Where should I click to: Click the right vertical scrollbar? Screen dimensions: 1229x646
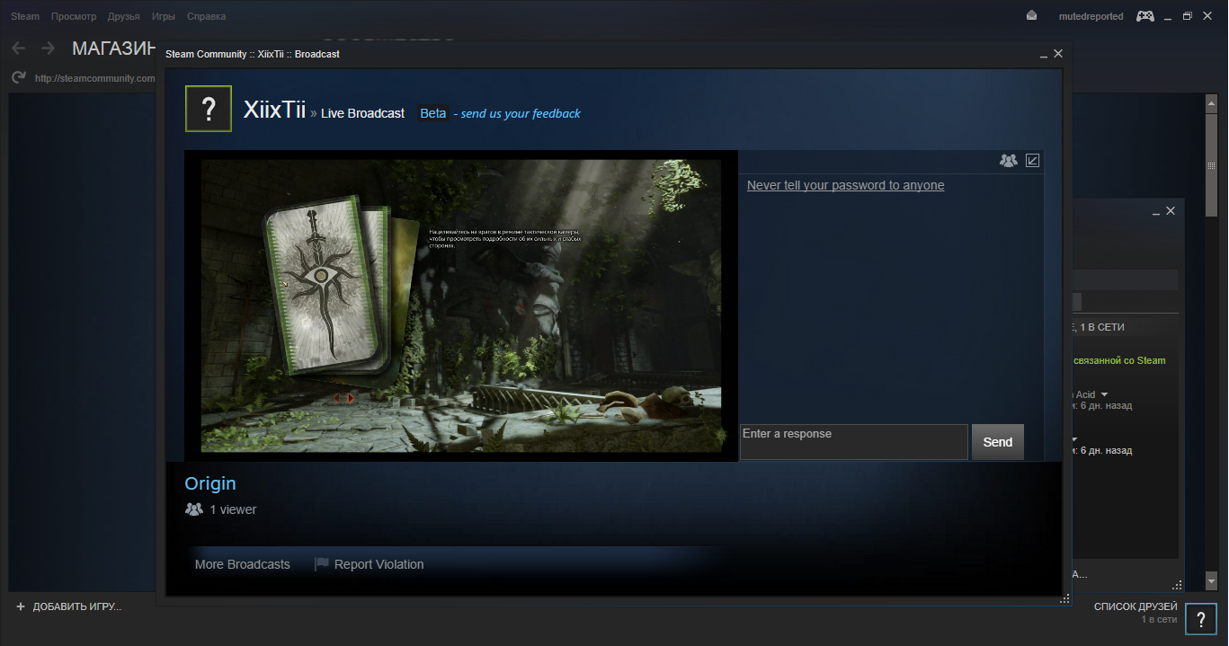point(1211,341)
